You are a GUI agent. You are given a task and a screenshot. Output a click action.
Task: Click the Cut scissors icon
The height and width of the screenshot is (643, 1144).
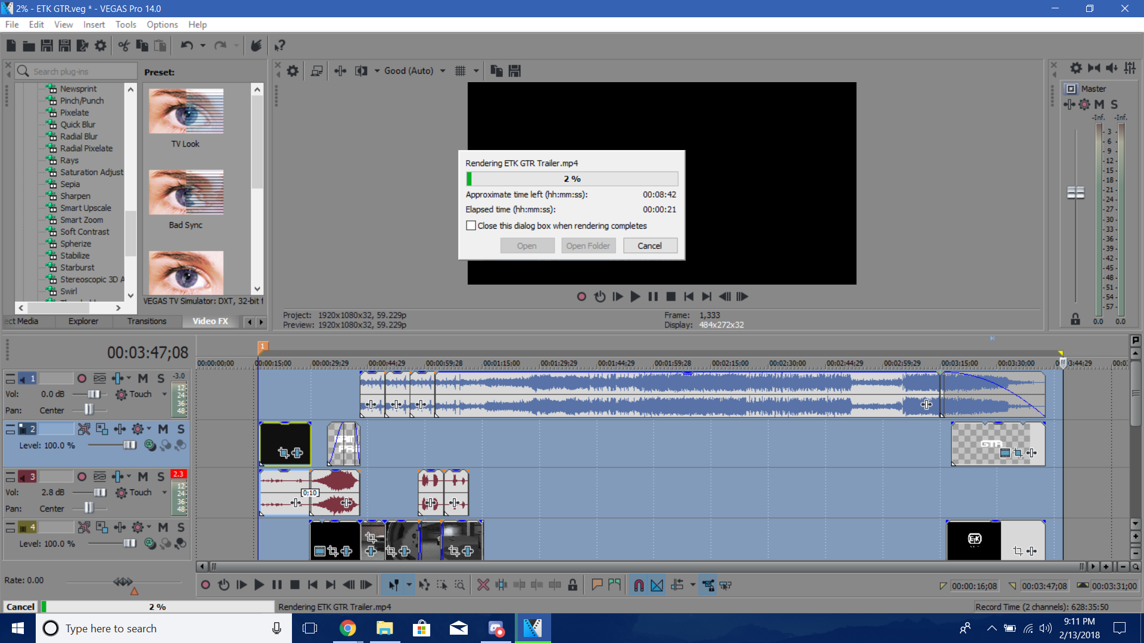click(x=124, y=46)
